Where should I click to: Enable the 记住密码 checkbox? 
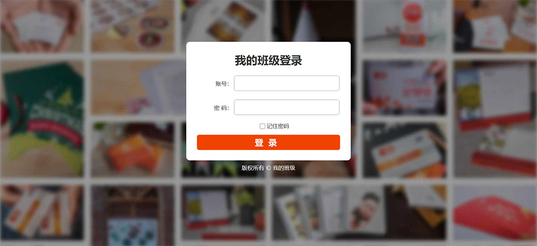point(263,126)
